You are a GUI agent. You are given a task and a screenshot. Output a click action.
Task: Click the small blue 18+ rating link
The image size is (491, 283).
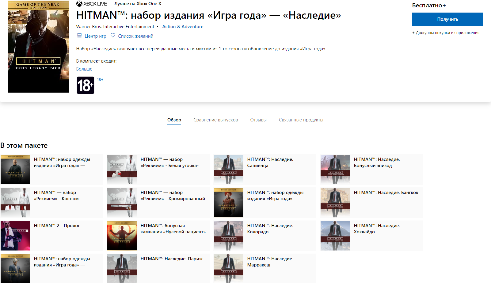coord(100,79)
